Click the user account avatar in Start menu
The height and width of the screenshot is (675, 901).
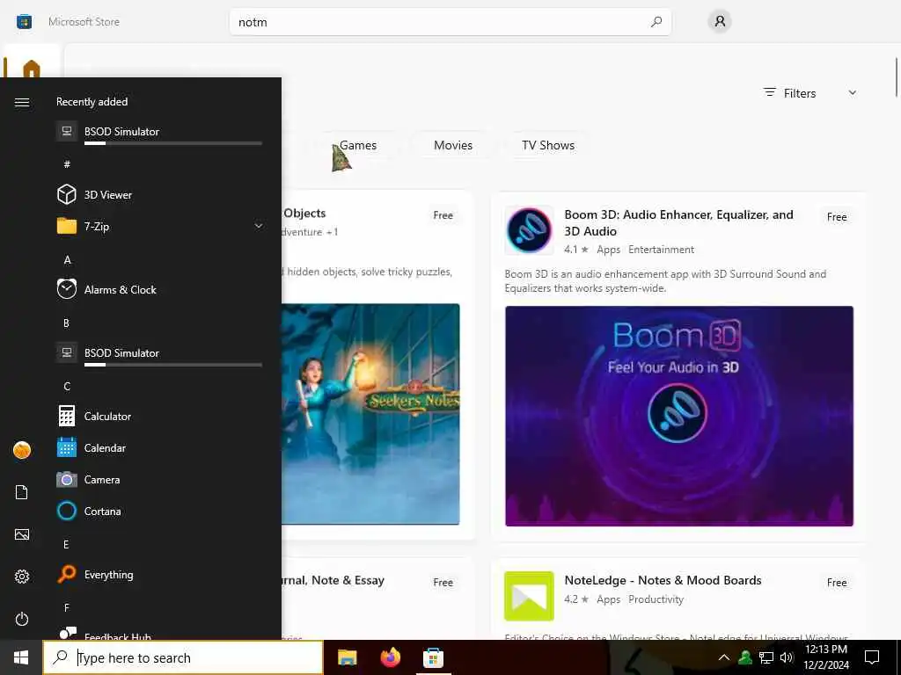(22, 450)
